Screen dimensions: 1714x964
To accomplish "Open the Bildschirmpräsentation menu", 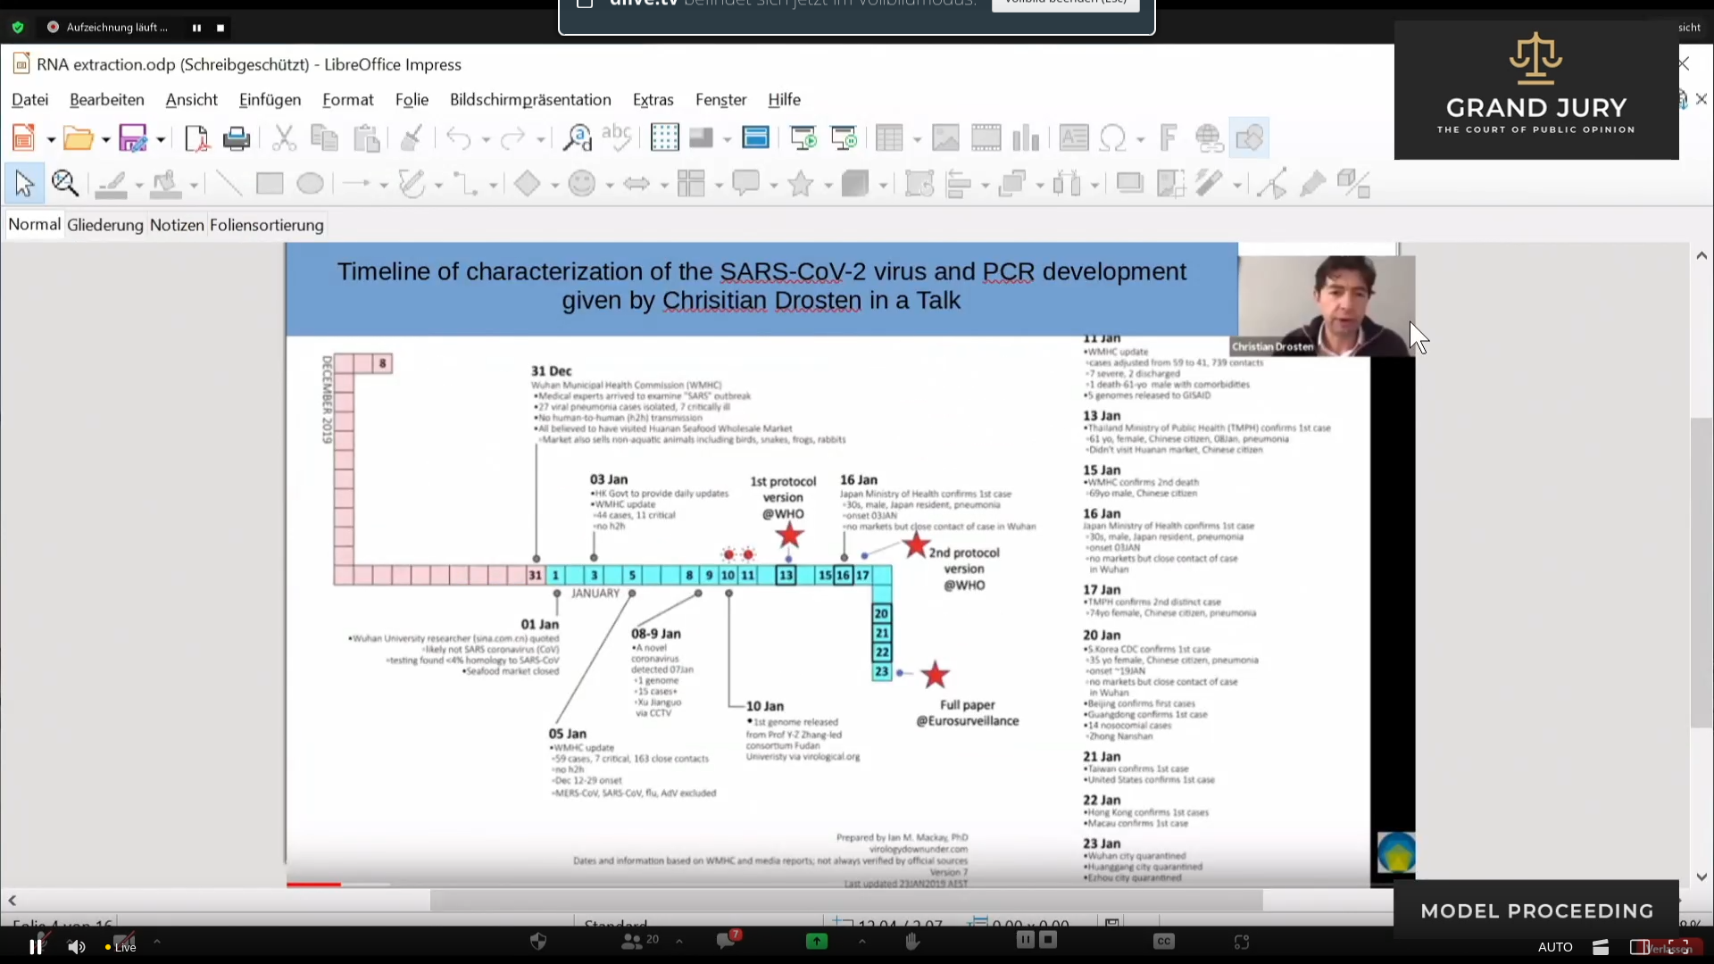I will pos(530,100).
